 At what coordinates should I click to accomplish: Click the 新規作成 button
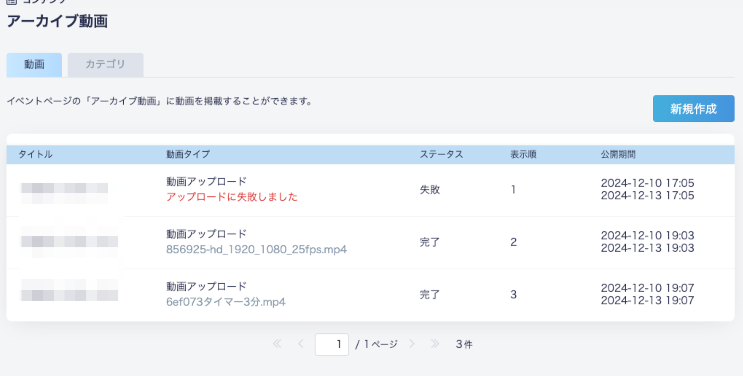(x=694, y=109)
